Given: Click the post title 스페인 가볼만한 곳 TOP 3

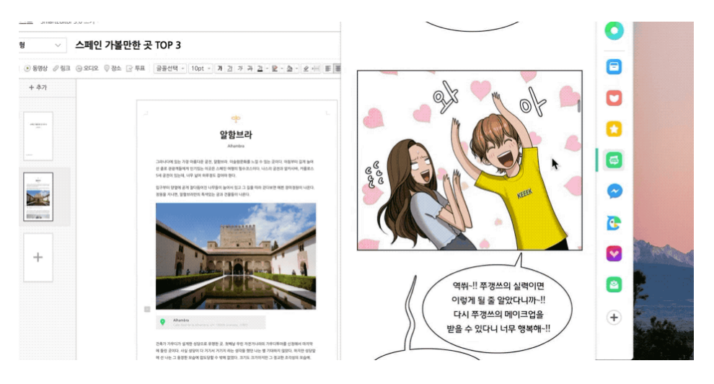Looking at the screenshot, I should pos(128,45).
